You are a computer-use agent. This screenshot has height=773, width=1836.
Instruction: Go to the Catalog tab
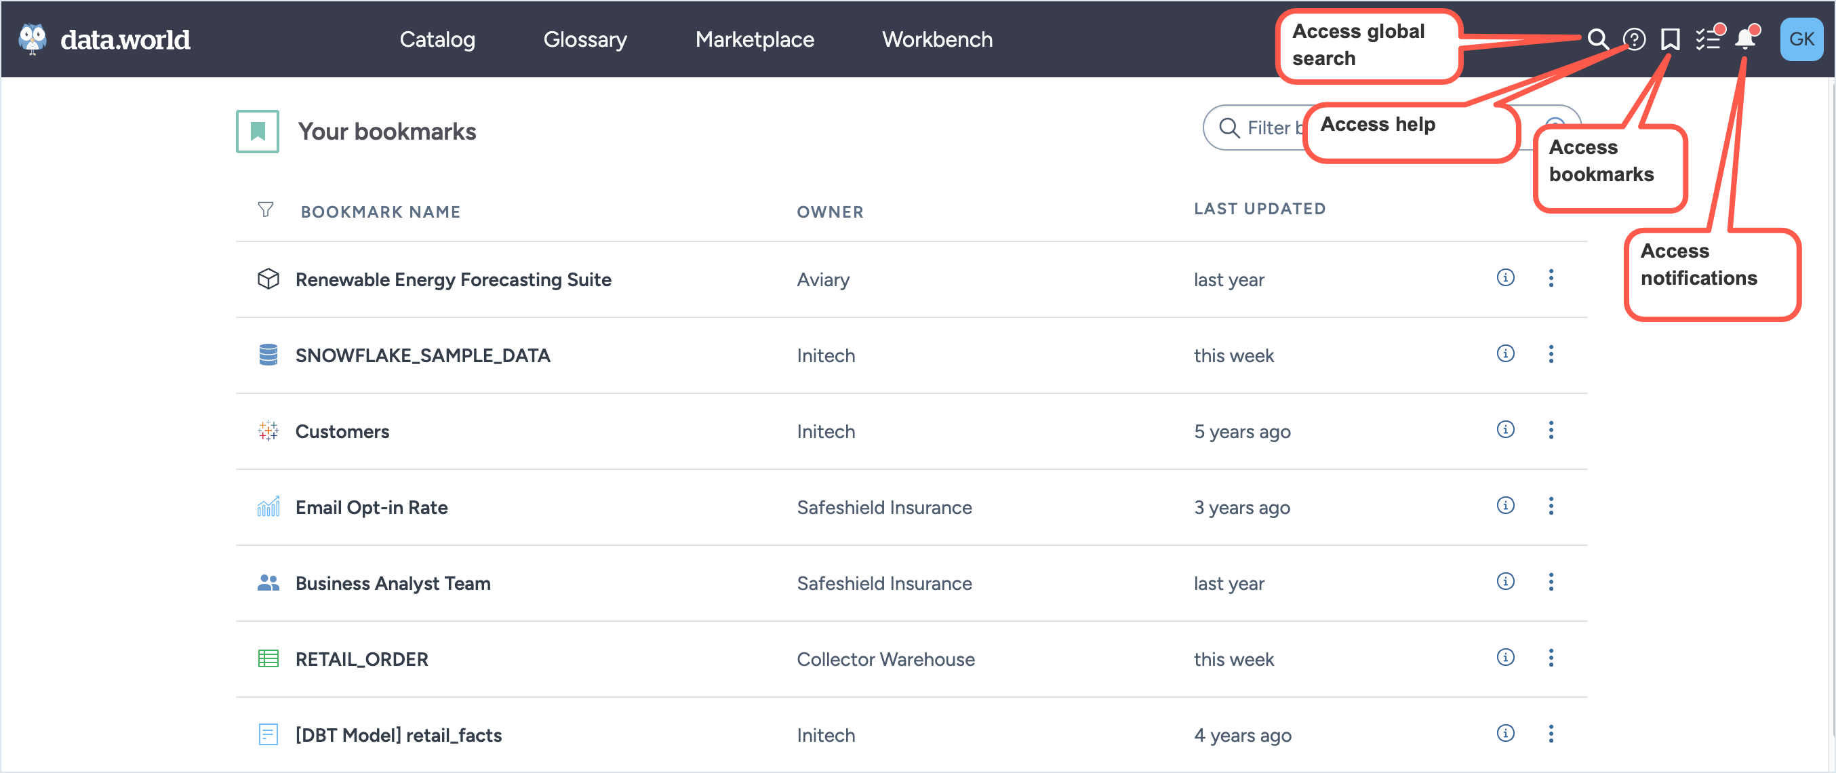(x=437, y=39)
